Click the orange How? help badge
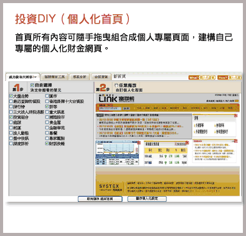246x236 pixels. click(x=223, y=78)
